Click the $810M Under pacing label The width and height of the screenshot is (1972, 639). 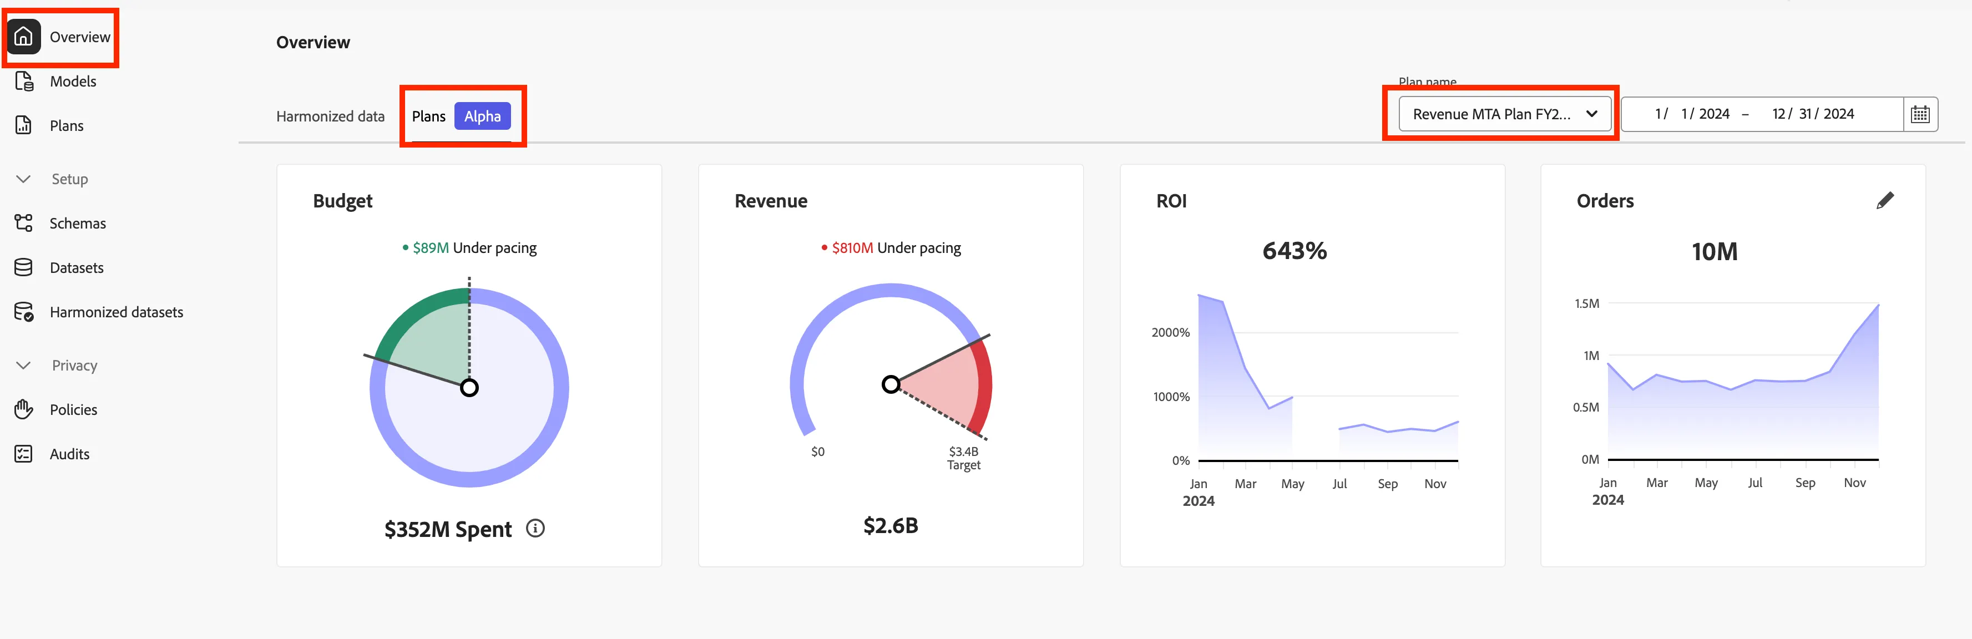point(891,248)
